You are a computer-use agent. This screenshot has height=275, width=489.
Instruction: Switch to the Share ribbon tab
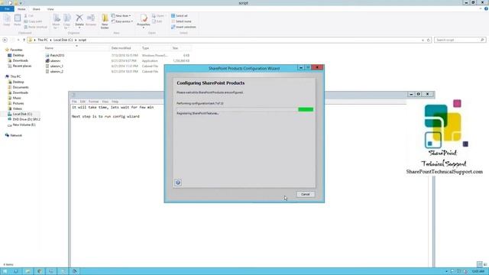click(x=36, y=9)
